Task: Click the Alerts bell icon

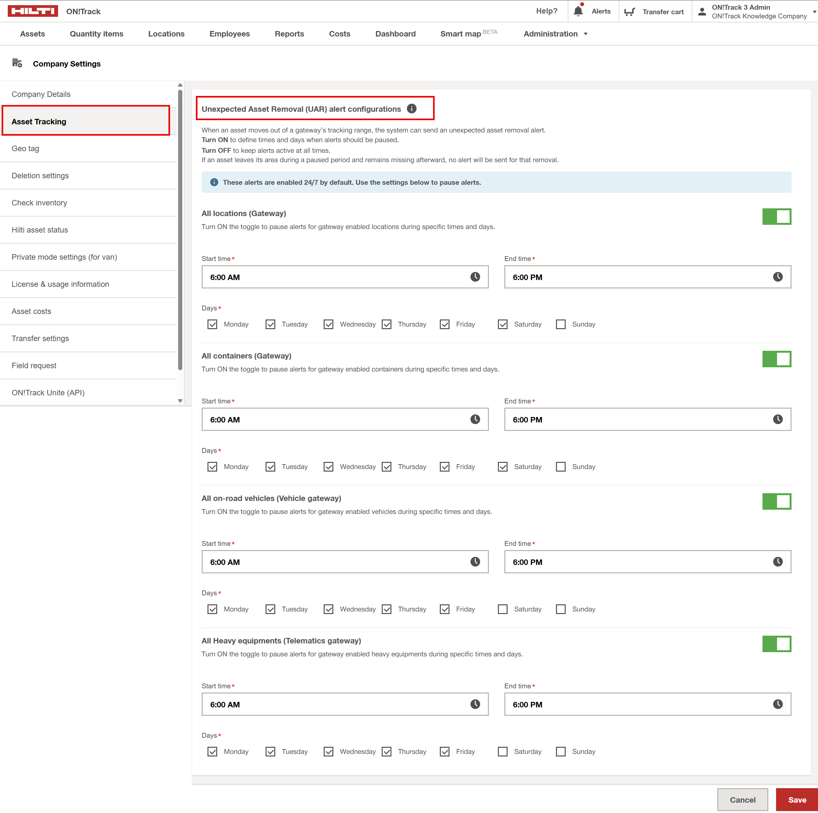Action: [578, 11]
